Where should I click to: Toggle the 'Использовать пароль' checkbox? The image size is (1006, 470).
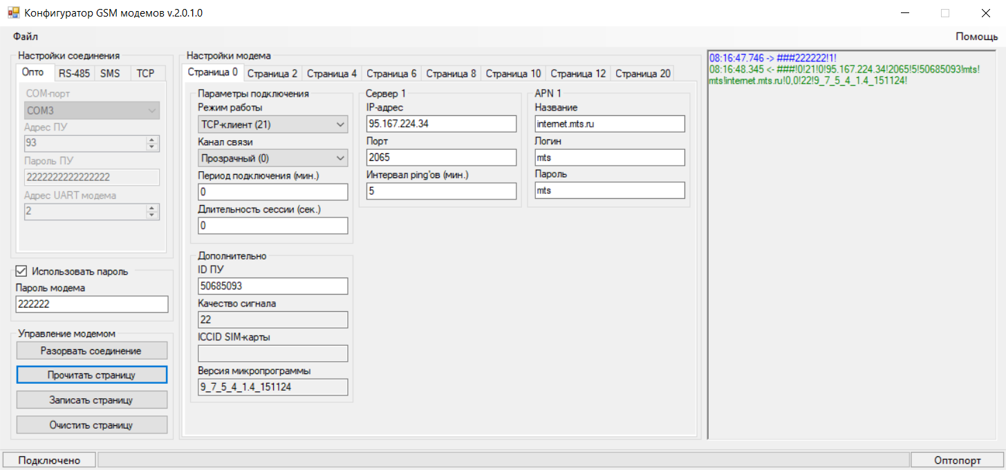point(21,271)
